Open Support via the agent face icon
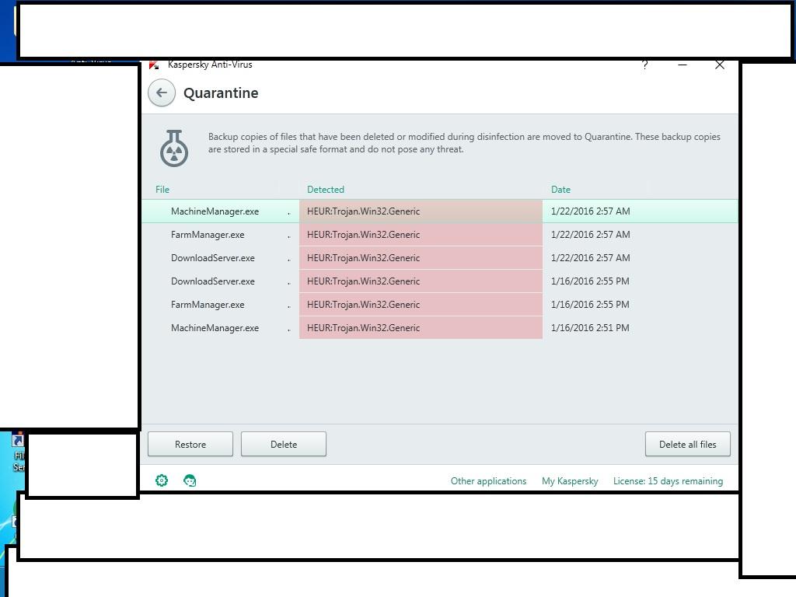 (190, 480)
